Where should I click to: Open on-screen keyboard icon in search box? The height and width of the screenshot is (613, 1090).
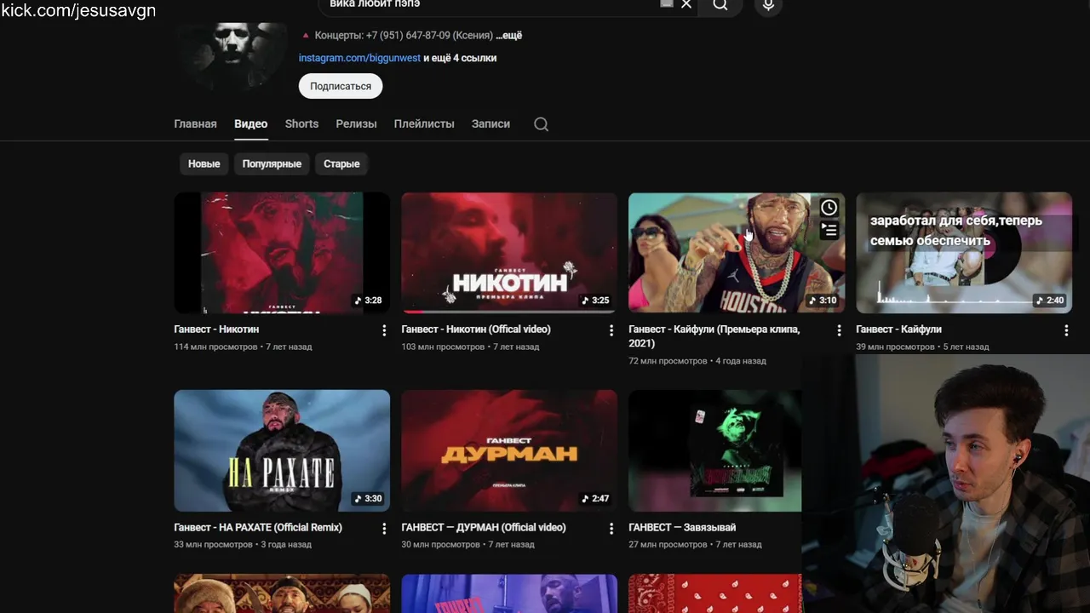(667, 4)
